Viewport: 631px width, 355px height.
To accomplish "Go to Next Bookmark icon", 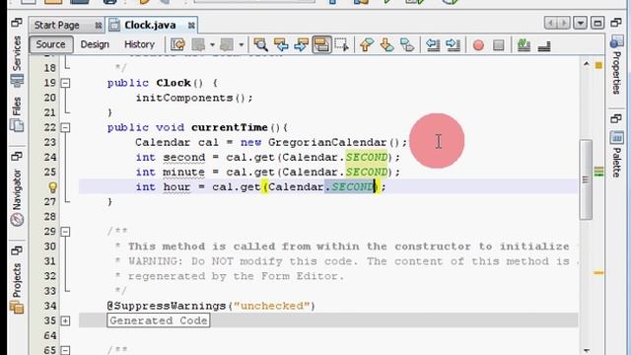I will coord(386,44).
